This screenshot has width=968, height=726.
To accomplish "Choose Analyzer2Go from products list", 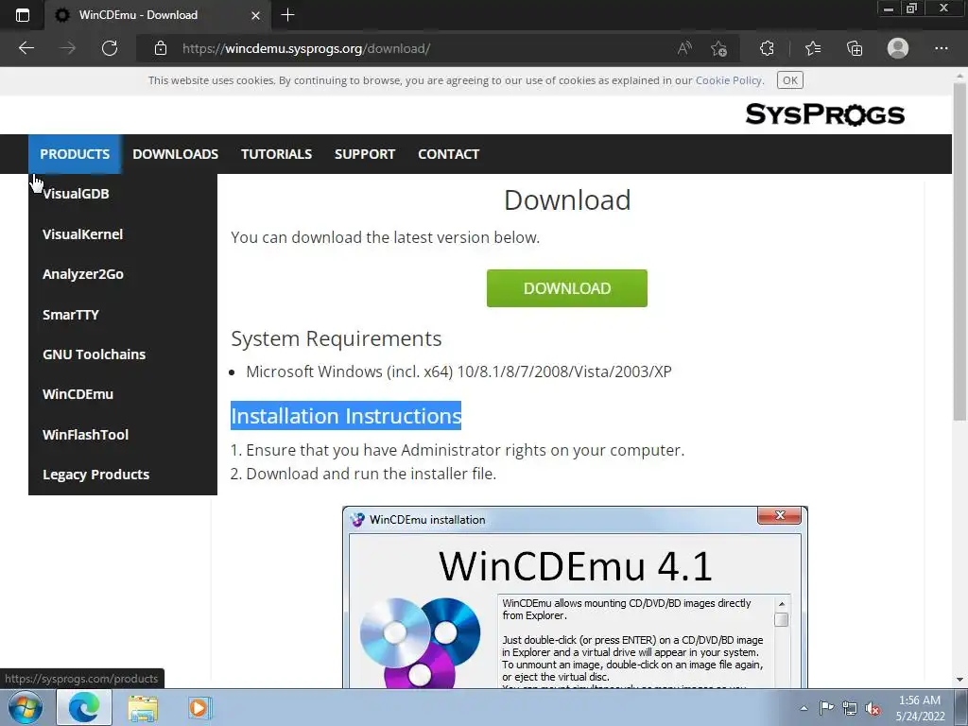I will click(x=123, y=274).
